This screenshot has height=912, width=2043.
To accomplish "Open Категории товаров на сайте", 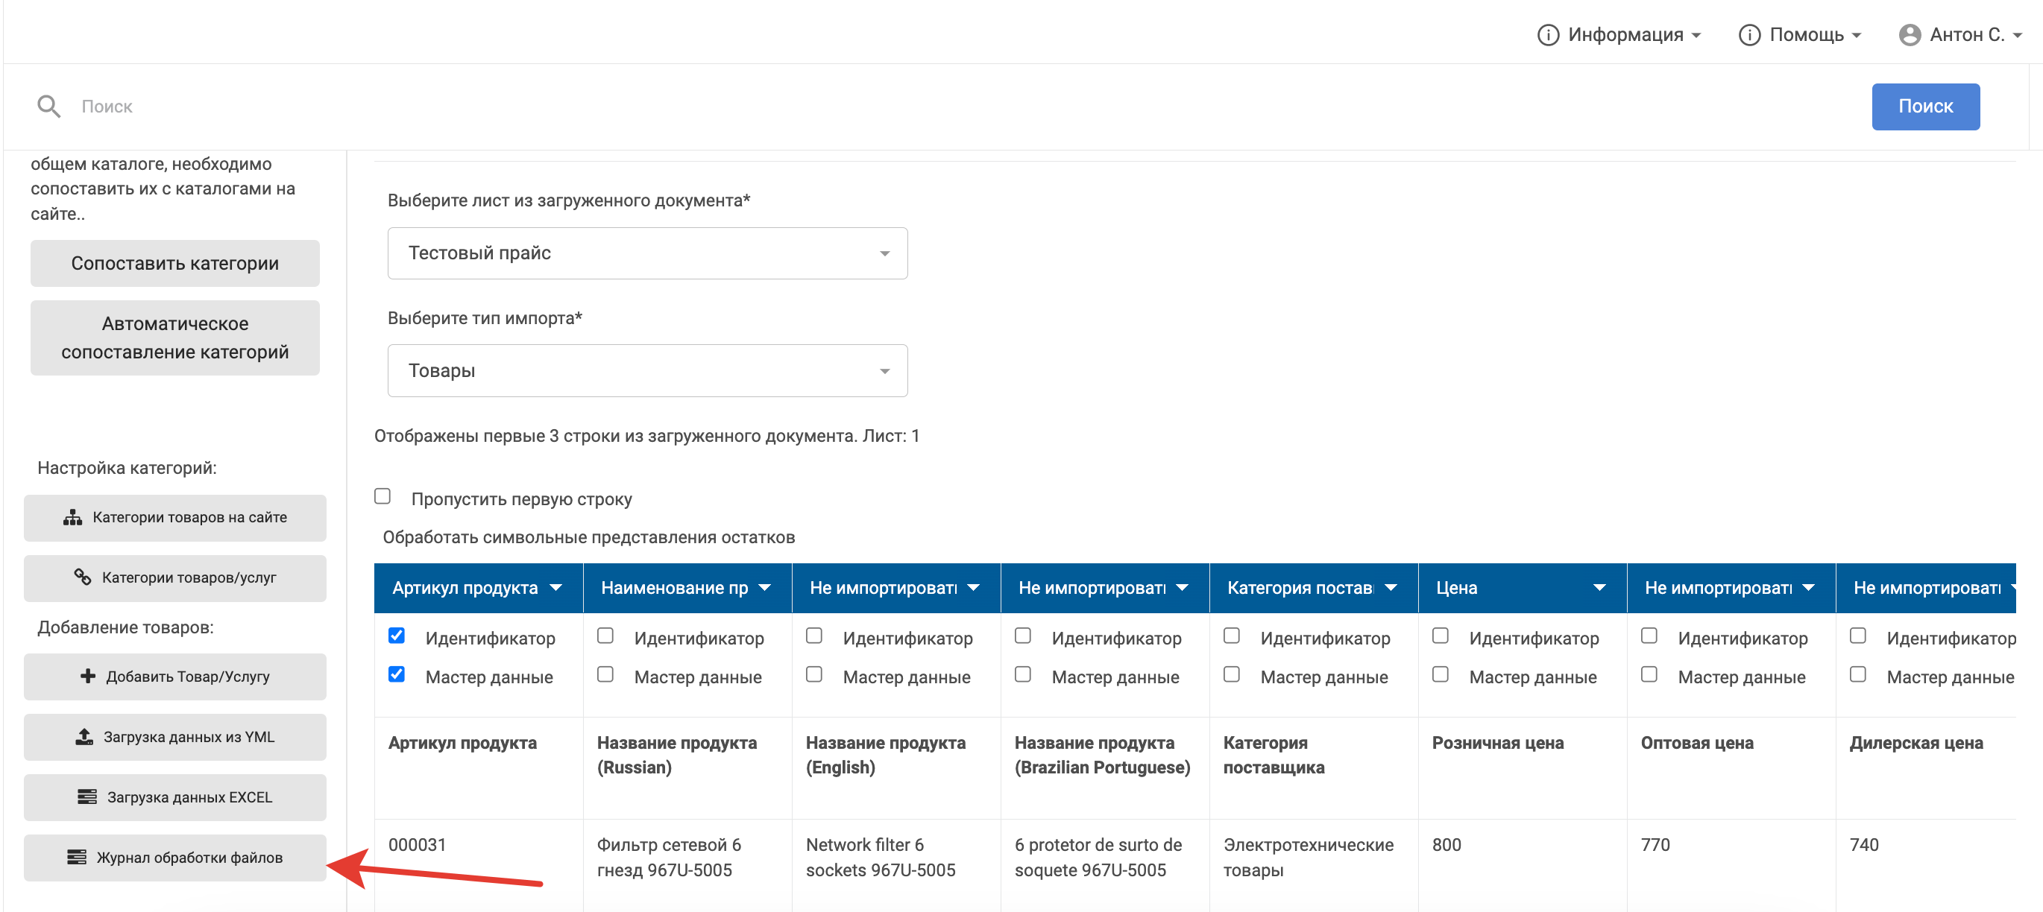I will [174, 517].
